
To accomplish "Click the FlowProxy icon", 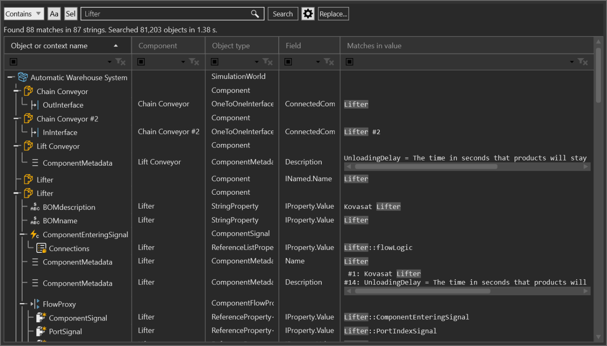I will coord(35,304).
